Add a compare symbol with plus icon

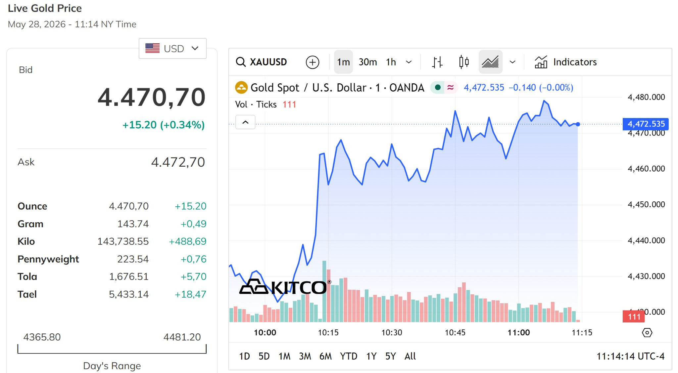coord(312,62)
